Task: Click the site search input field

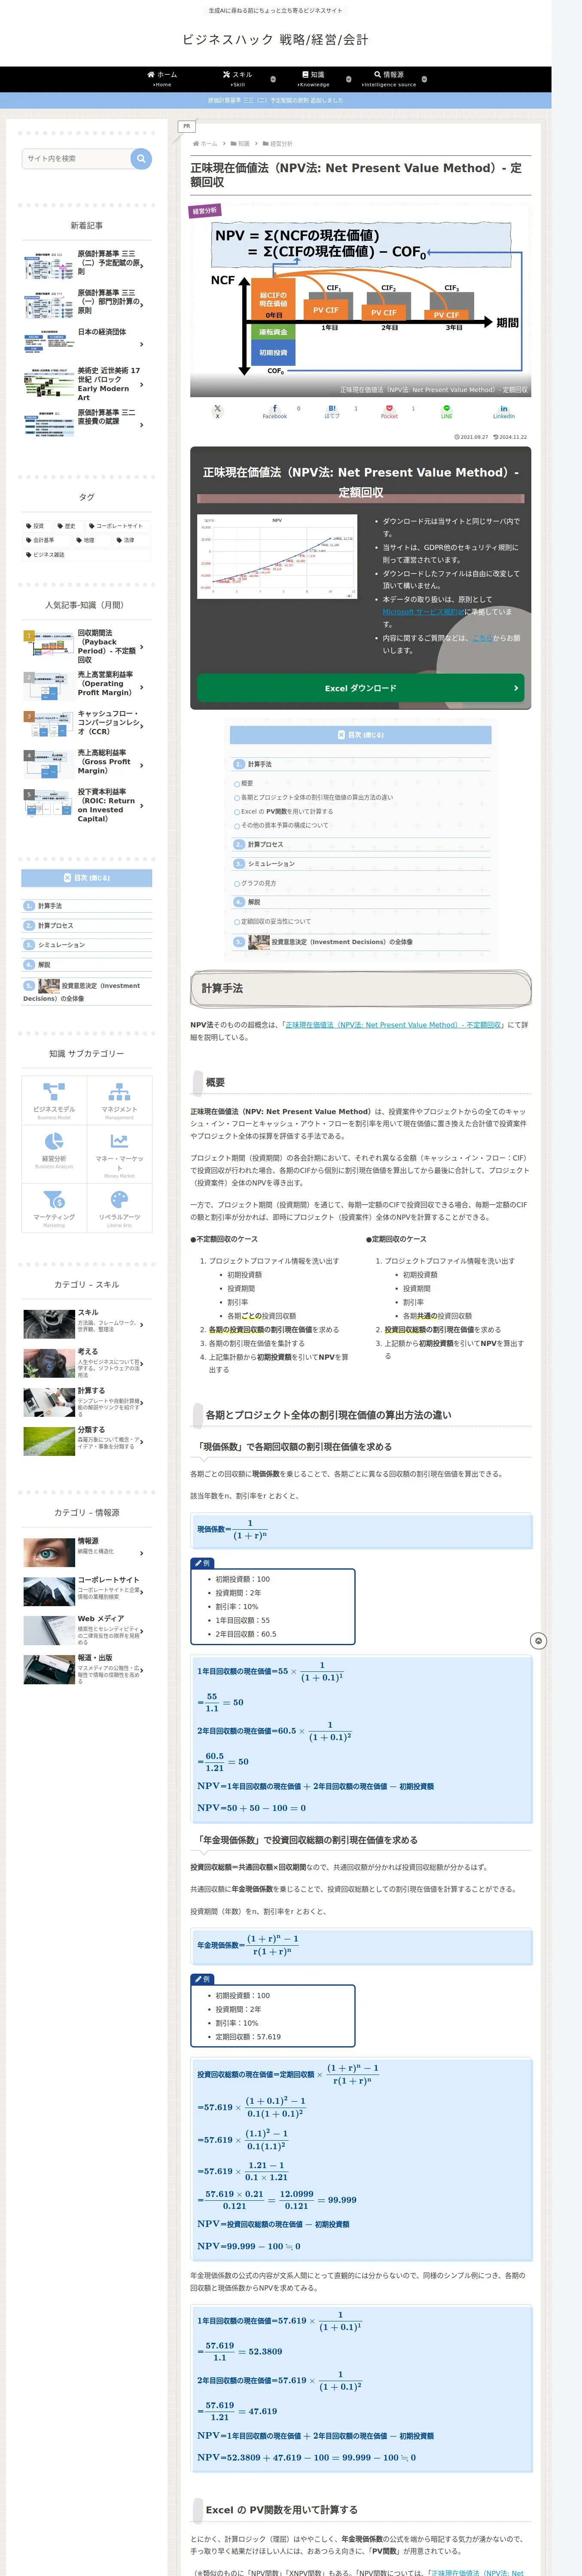Action: 76,158
